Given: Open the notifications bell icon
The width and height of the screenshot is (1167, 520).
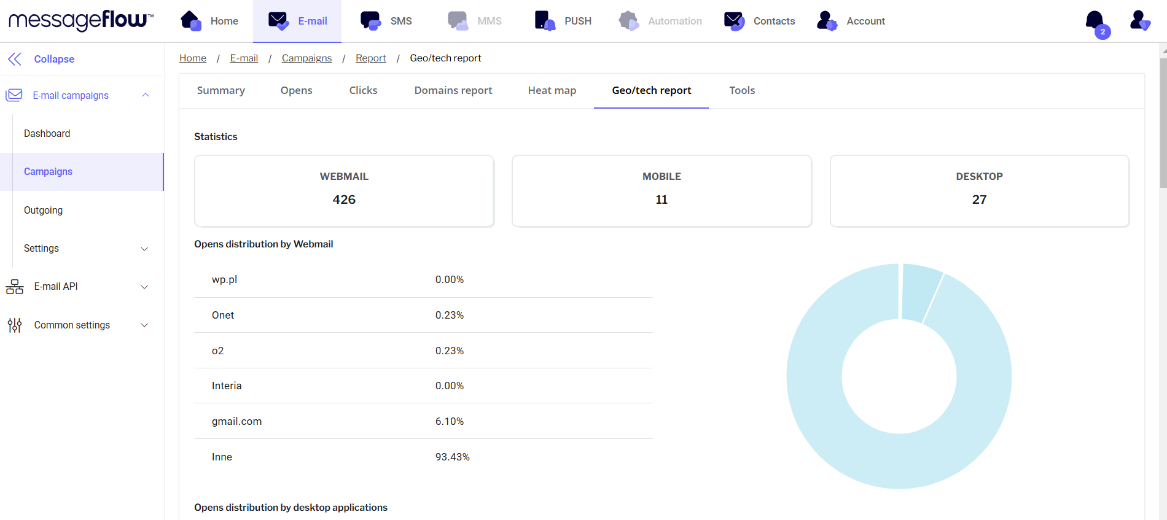Looking at the screenshot, I should (x=1095, y=21).
